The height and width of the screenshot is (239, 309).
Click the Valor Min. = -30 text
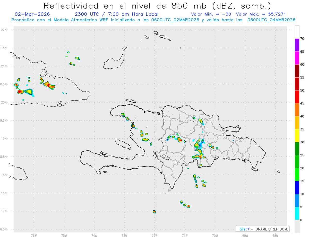212,14
